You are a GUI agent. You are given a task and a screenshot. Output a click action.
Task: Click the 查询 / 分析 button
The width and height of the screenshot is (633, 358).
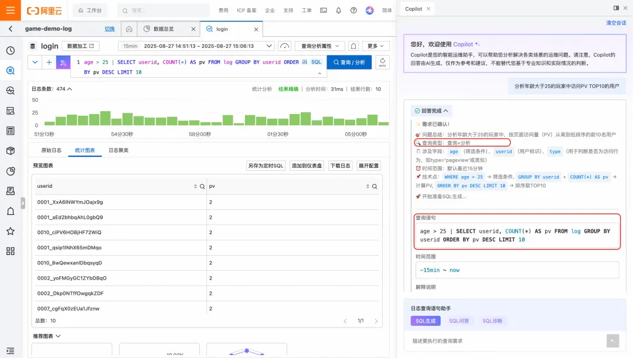[349, 63]
